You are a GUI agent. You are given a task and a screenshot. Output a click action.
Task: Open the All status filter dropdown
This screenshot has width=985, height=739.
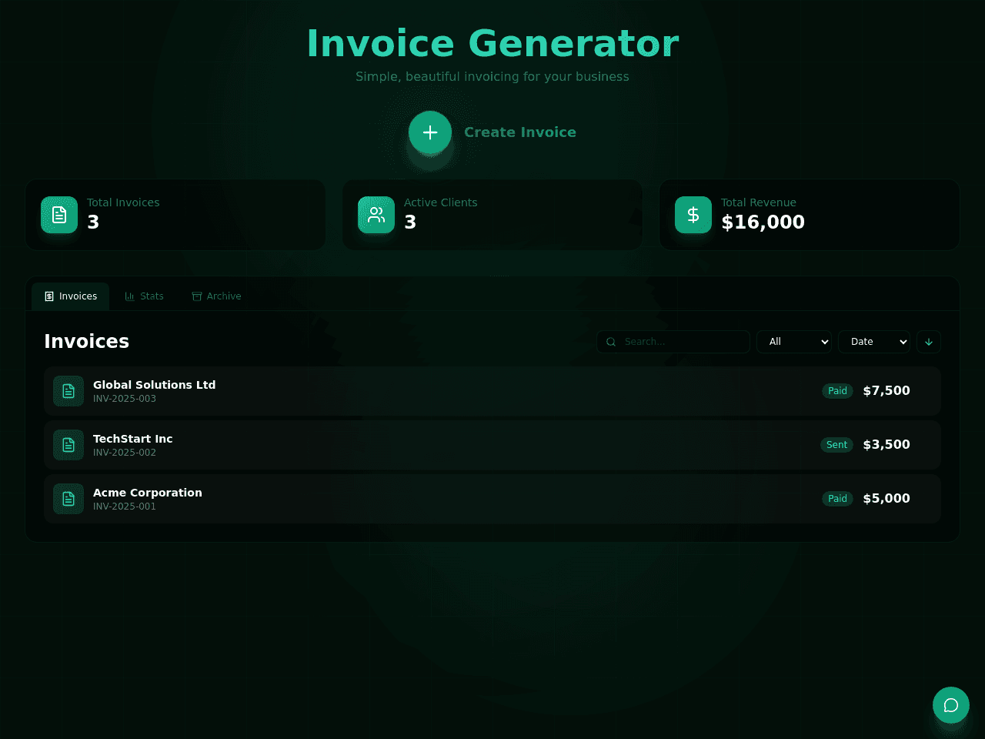click(794, 342)
